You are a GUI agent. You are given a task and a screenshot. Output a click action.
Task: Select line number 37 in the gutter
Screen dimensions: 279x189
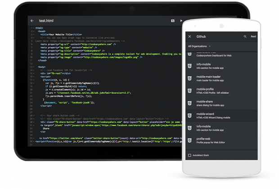(31, 145)
